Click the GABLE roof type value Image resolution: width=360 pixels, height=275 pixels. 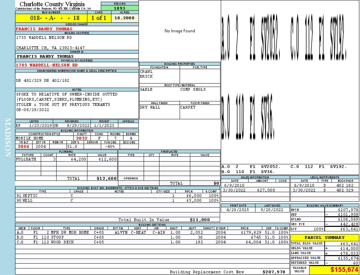(x=146, y=89)
